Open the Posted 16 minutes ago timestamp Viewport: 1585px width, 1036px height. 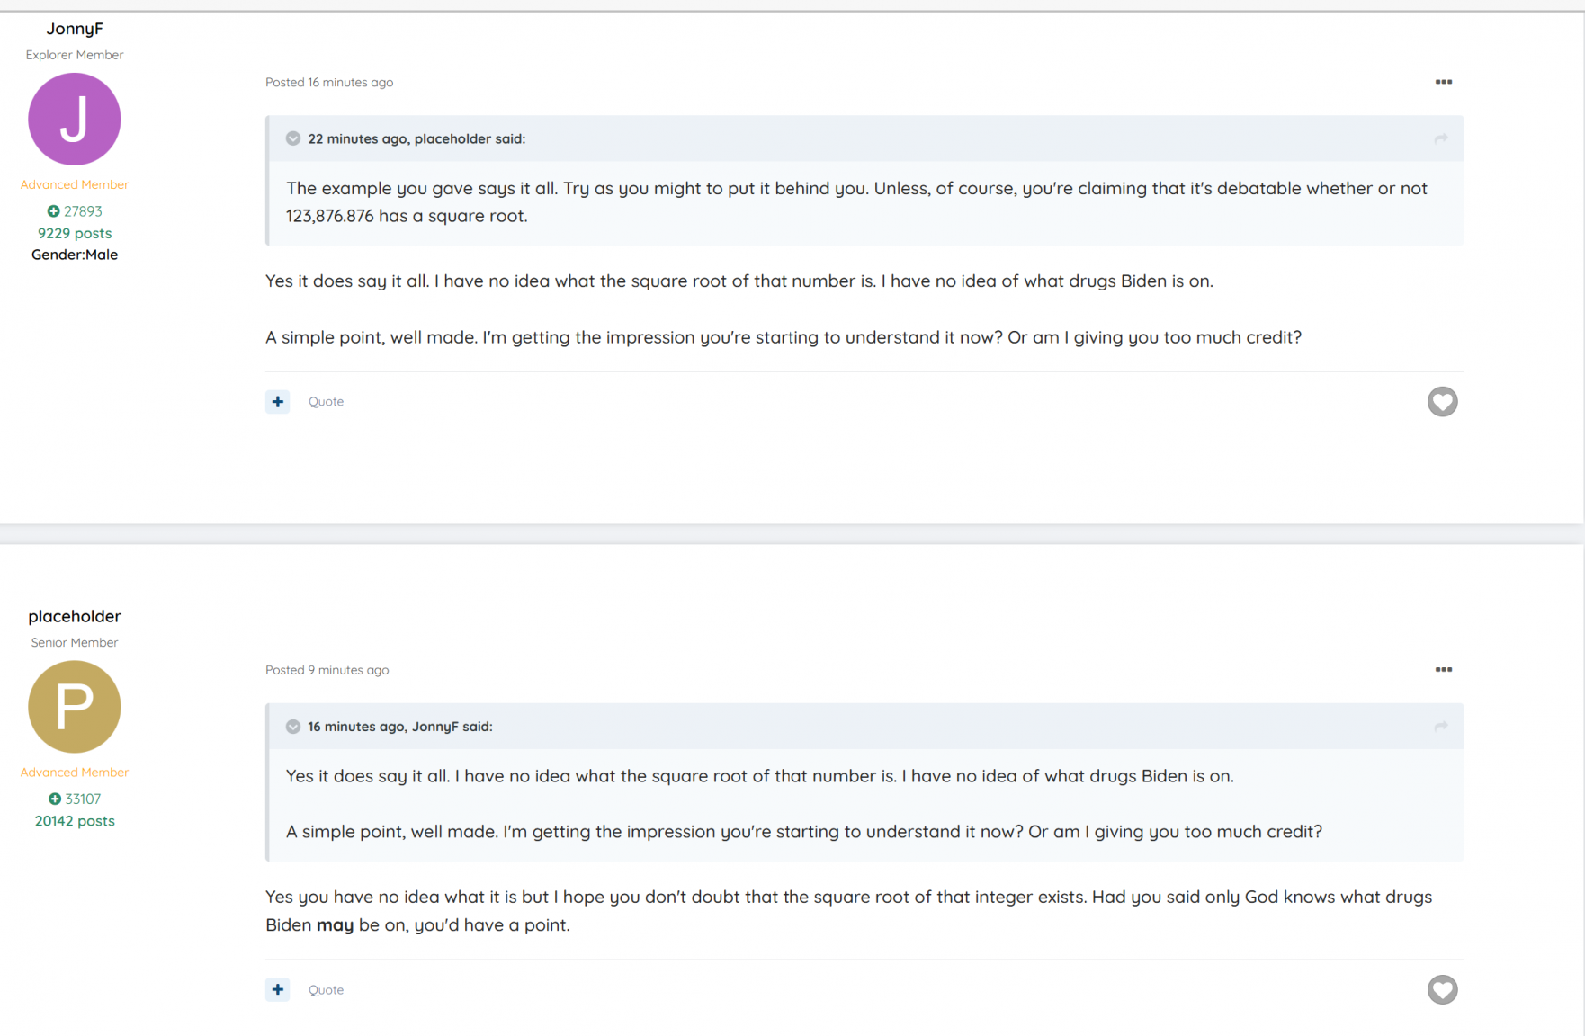pyautogui.click(x=329, y=82)
